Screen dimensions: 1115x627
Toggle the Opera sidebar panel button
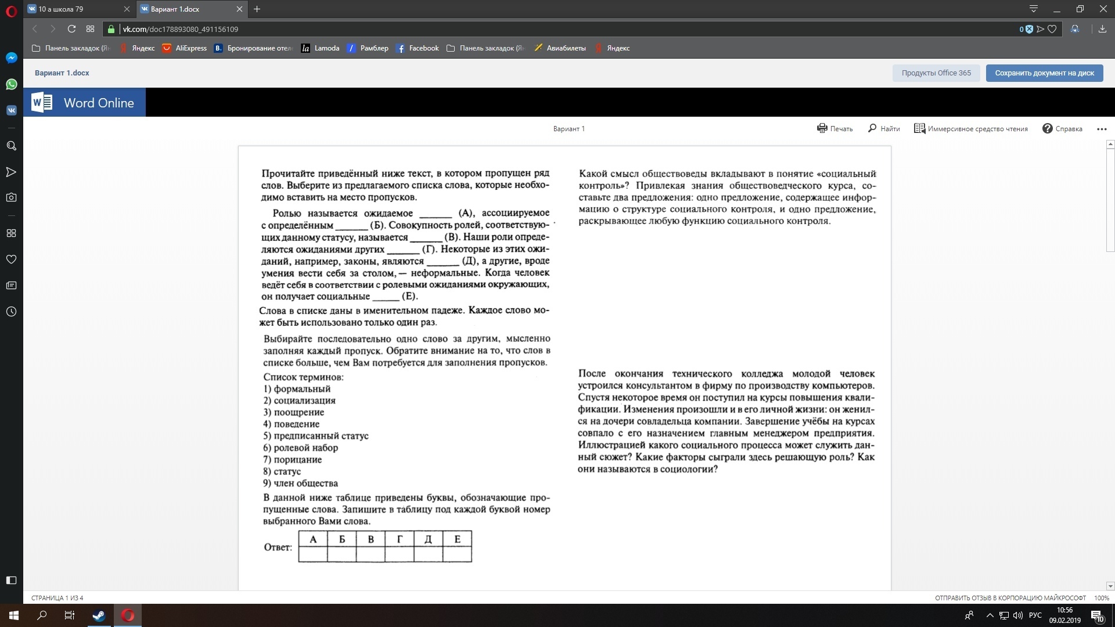click(x=11, y=580)
